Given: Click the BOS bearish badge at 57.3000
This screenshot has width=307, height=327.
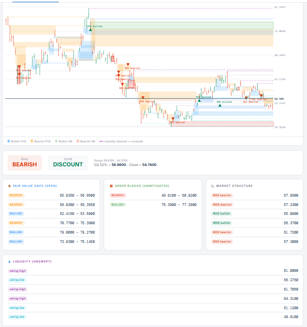Looking at the screenshot, I should click(x=222, y=242).
